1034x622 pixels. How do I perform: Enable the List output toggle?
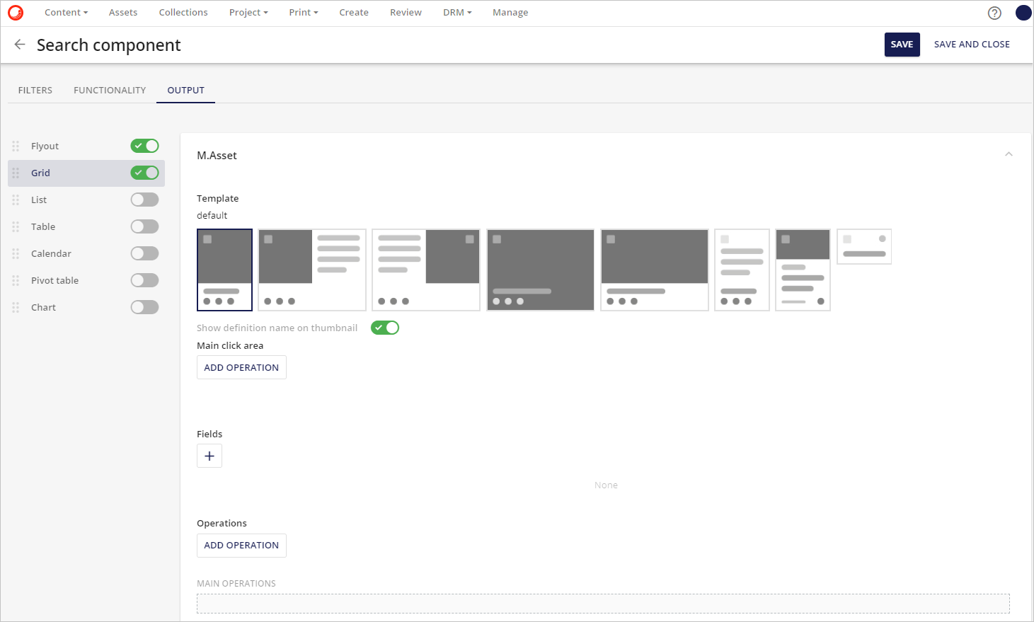tap(144, 200)
